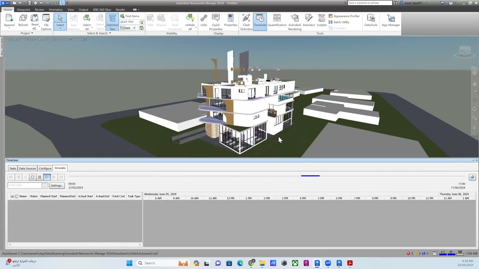The width and height of the screenshot is (479, 269).
Task: Click the ViewCube in the viewport
Action: coord(465,52)
